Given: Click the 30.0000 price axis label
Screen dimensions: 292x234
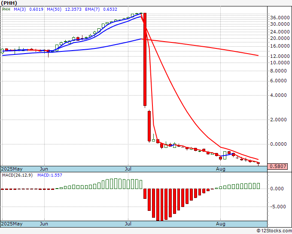Looking at the screenshot, I should point(280,24).
